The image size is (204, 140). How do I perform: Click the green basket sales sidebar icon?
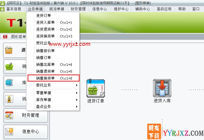9,66
